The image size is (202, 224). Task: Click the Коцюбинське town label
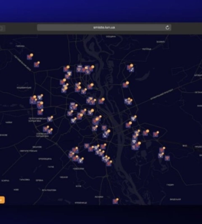pyautogui.click(x=24, y=87)
